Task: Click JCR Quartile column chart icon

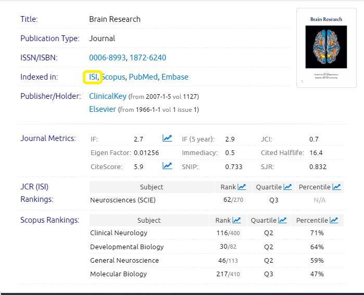Action: 287,187
